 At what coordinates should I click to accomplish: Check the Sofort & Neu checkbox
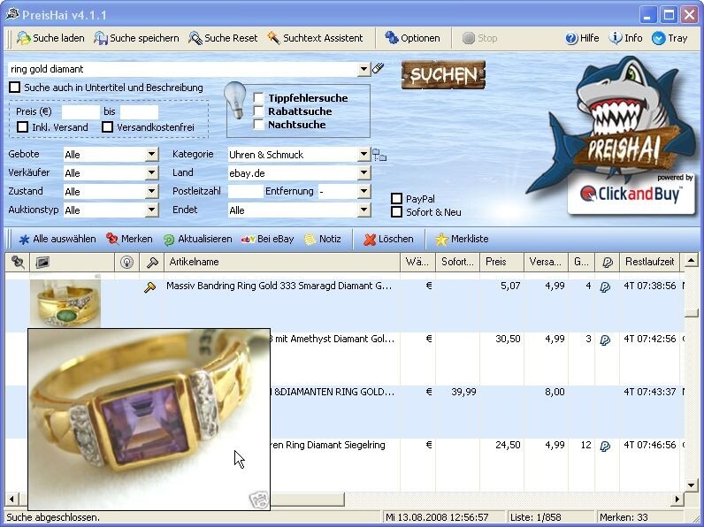(396, 212)
